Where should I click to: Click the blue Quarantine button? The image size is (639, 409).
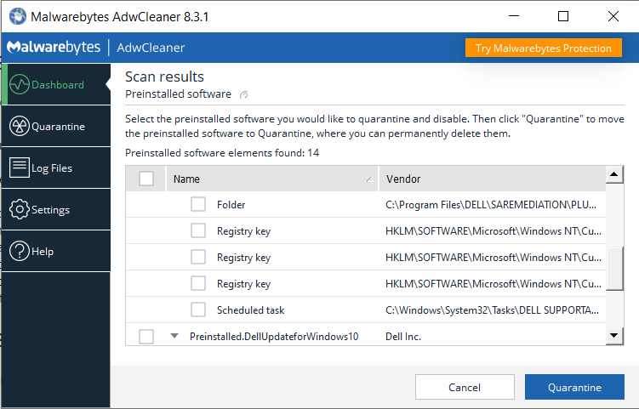(574, 387)
